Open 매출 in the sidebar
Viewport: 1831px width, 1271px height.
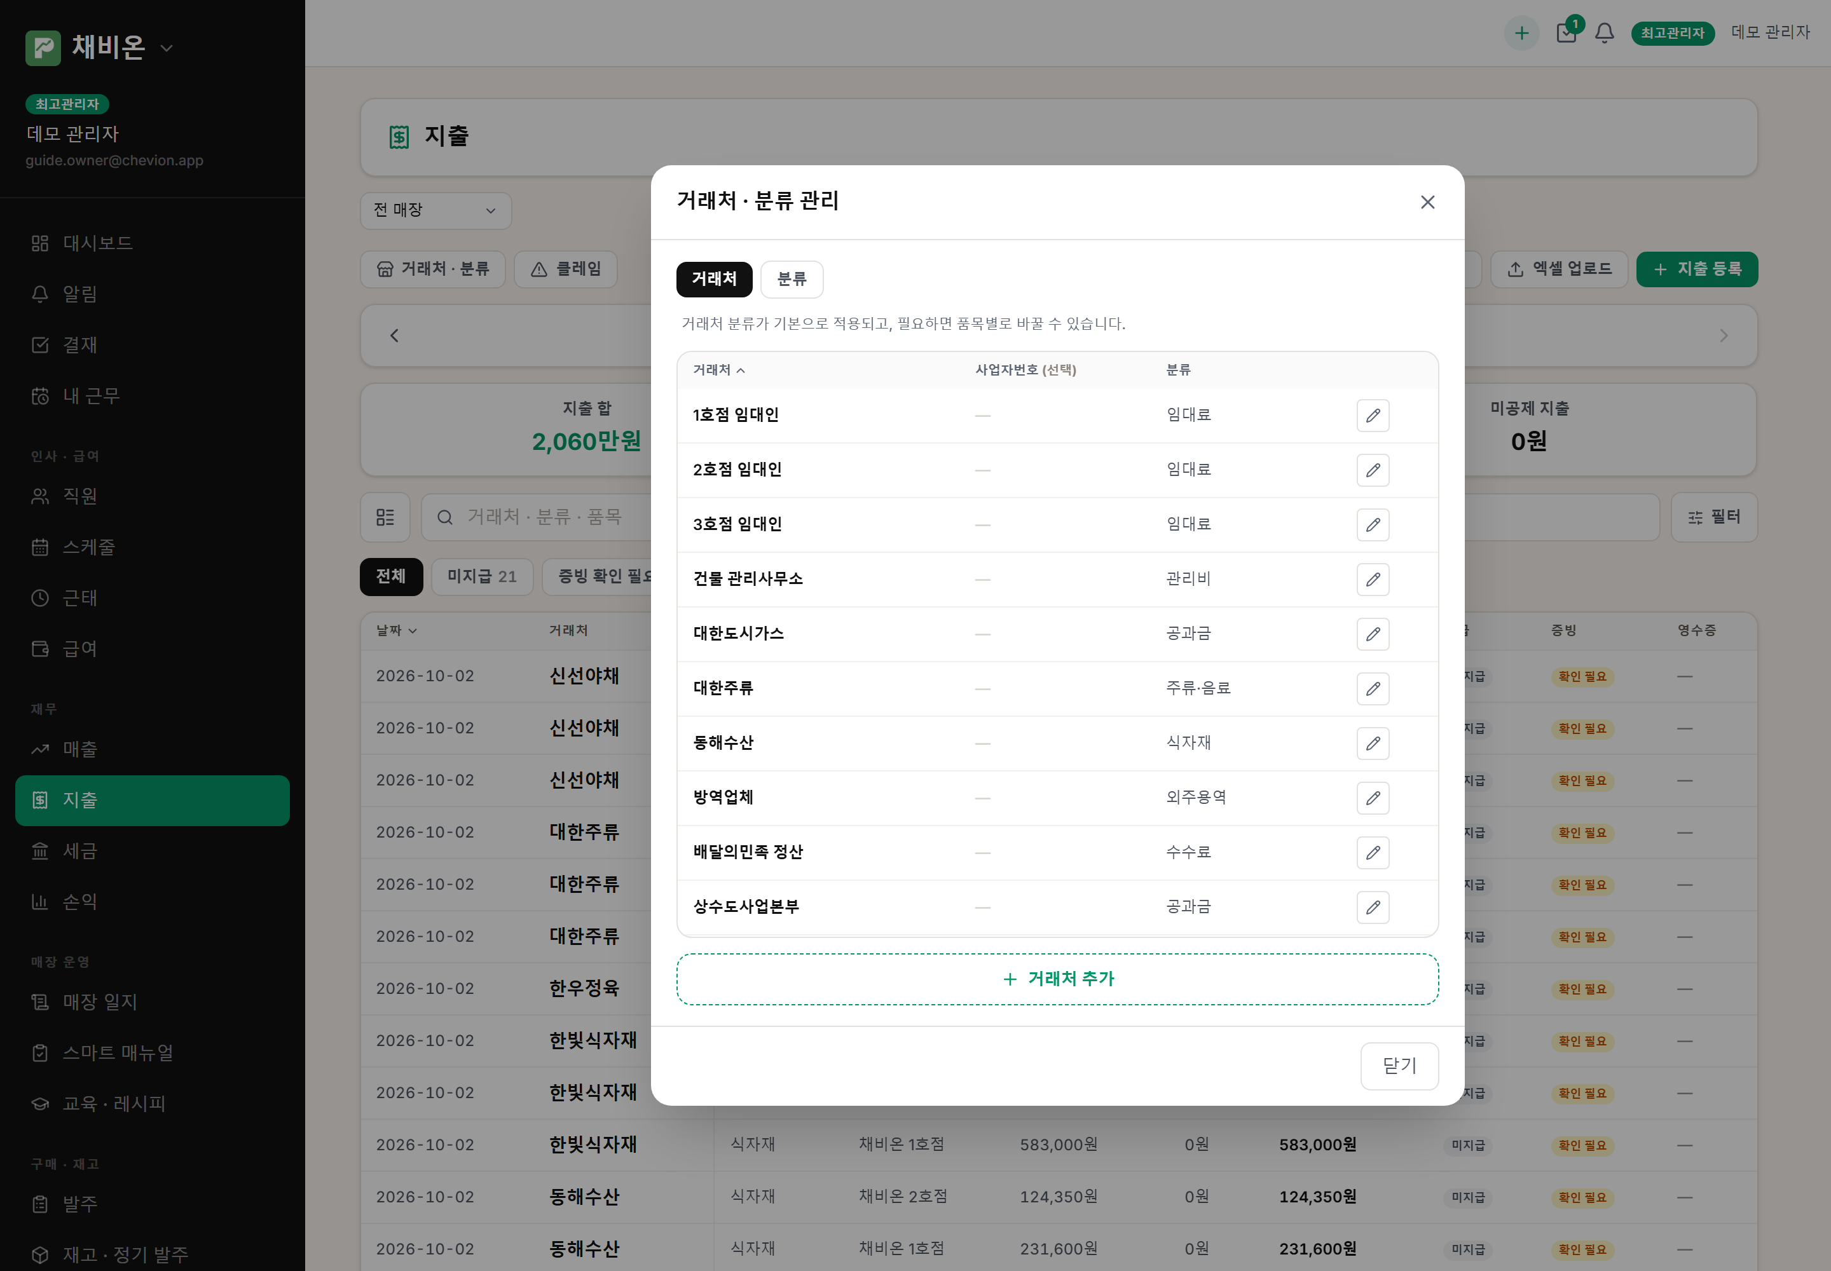[152, 749]
